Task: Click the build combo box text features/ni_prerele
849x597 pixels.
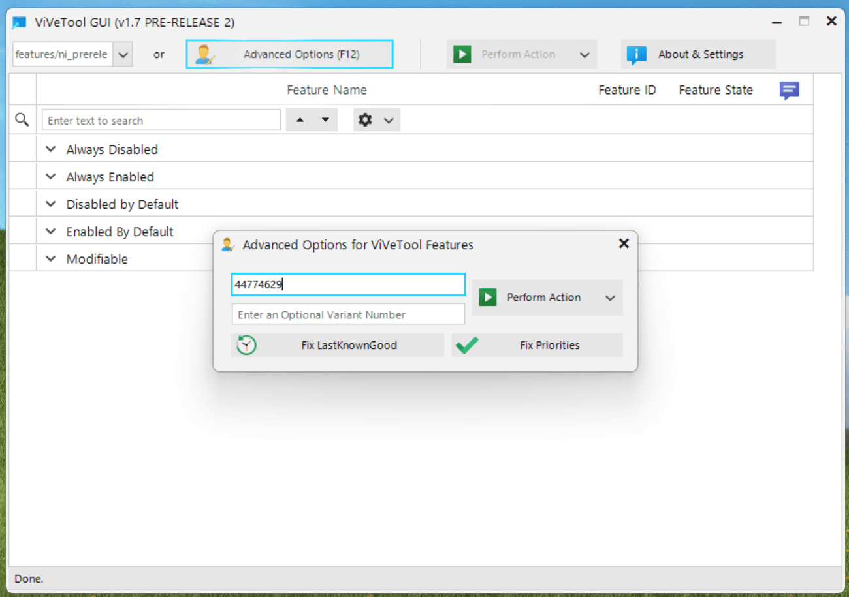Action: [x=62, y=54]
